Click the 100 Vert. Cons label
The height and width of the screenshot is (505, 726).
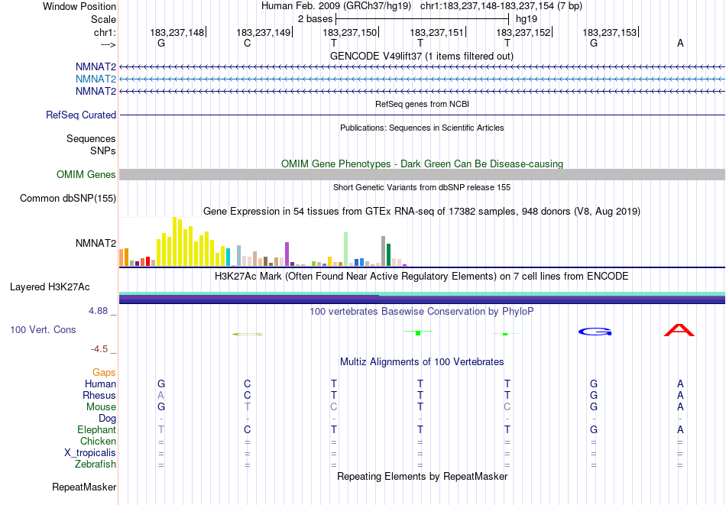[x=43, y=329]
